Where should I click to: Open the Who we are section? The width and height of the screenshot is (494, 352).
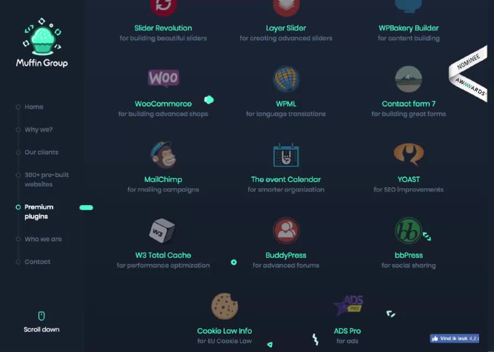tap(43, 239)
